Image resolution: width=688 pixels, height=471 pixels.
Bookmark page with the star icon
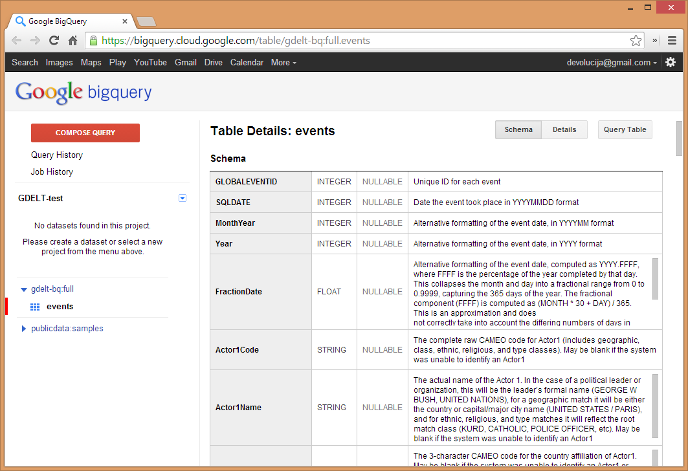(x=636, y=40)
